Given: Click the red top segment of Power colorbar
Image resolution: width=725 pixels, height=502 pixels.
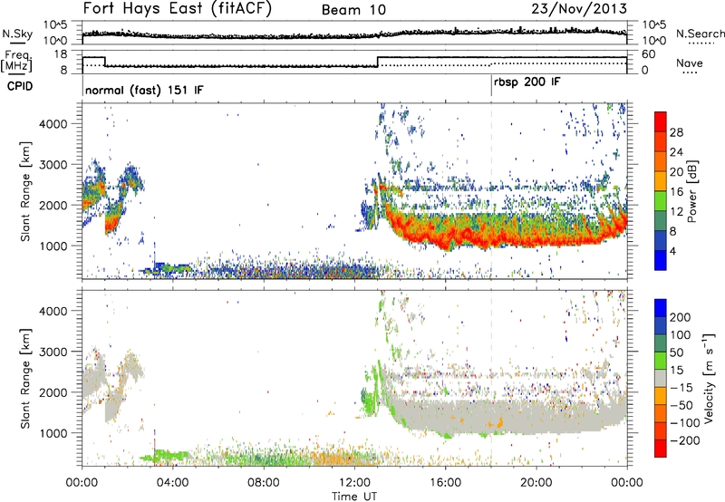Looking at the screenshot, I should click(x=661, y=121).
